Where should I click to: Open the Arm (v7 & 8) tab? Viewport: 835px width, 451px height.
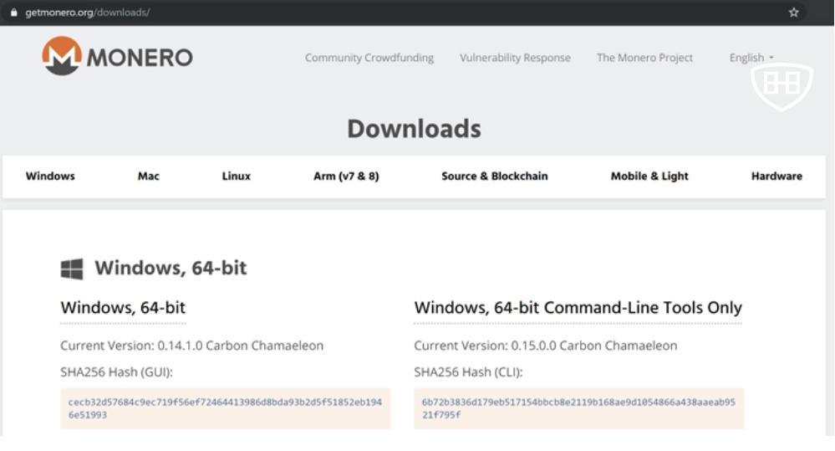pos(346,176)
